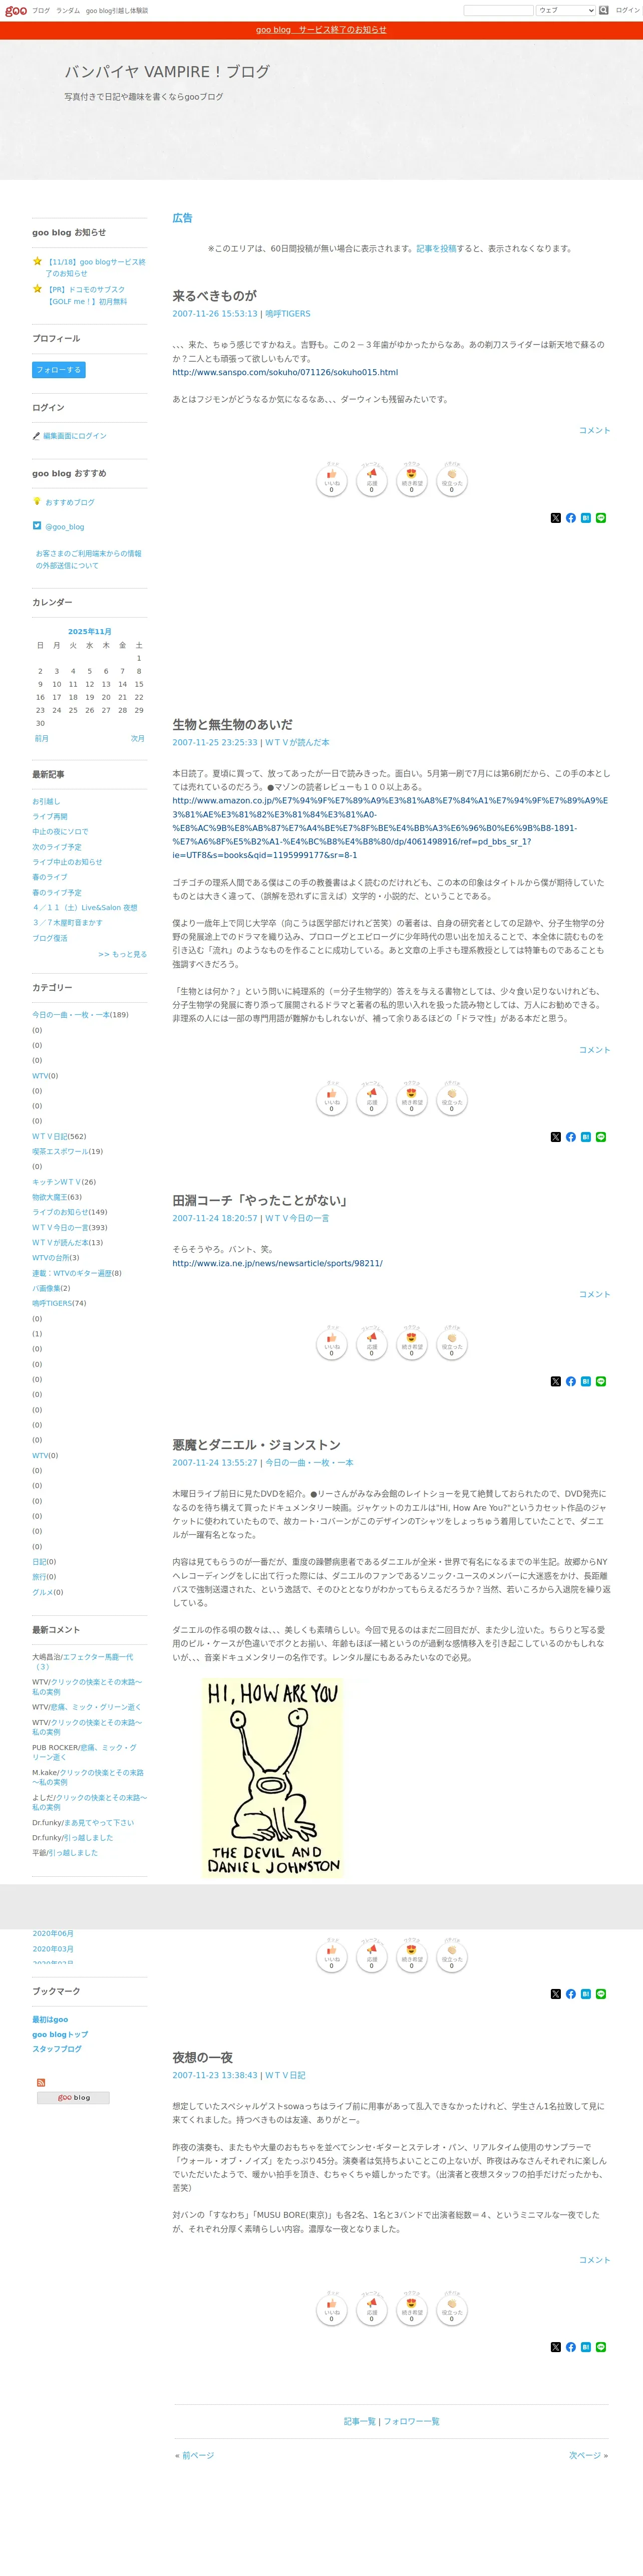643x2576 pixels.
Task: Click 記事一覧 at page bottom
Action: (x=360, y=2422)
